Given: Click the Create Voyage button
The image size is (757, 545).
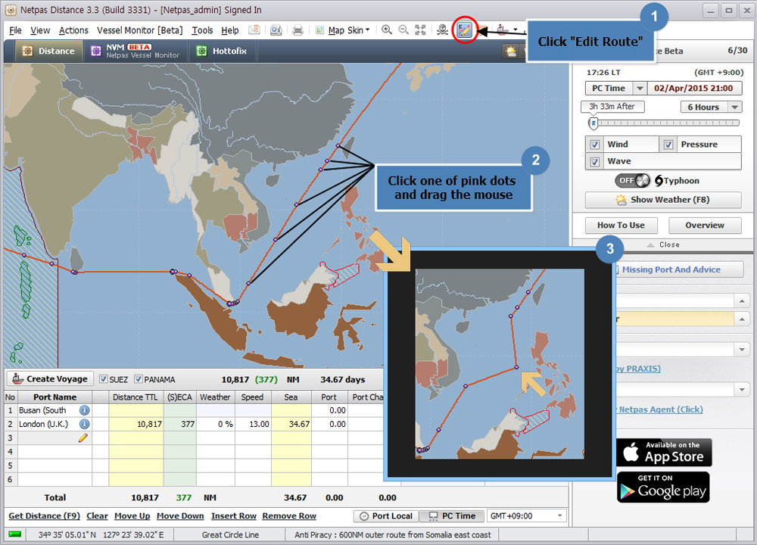Looking at the screenshot, I should (x=50, y=379).
